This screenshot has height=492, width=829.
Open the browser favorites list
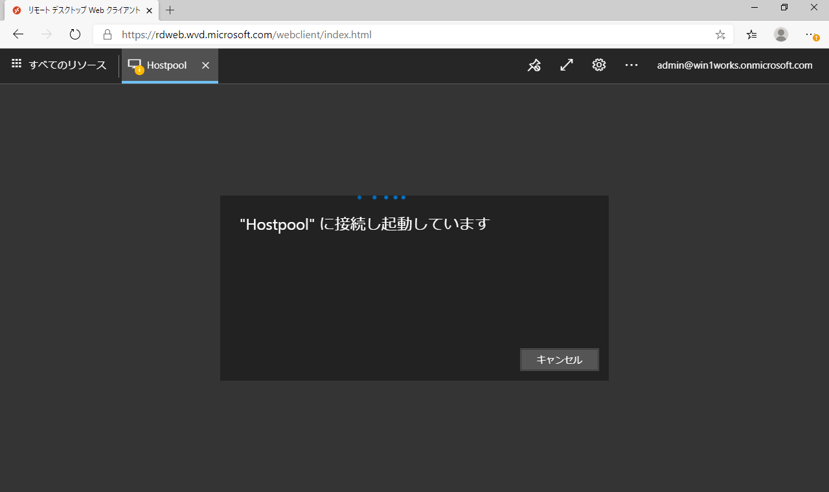pyautogui.click(x=751, y=35)
